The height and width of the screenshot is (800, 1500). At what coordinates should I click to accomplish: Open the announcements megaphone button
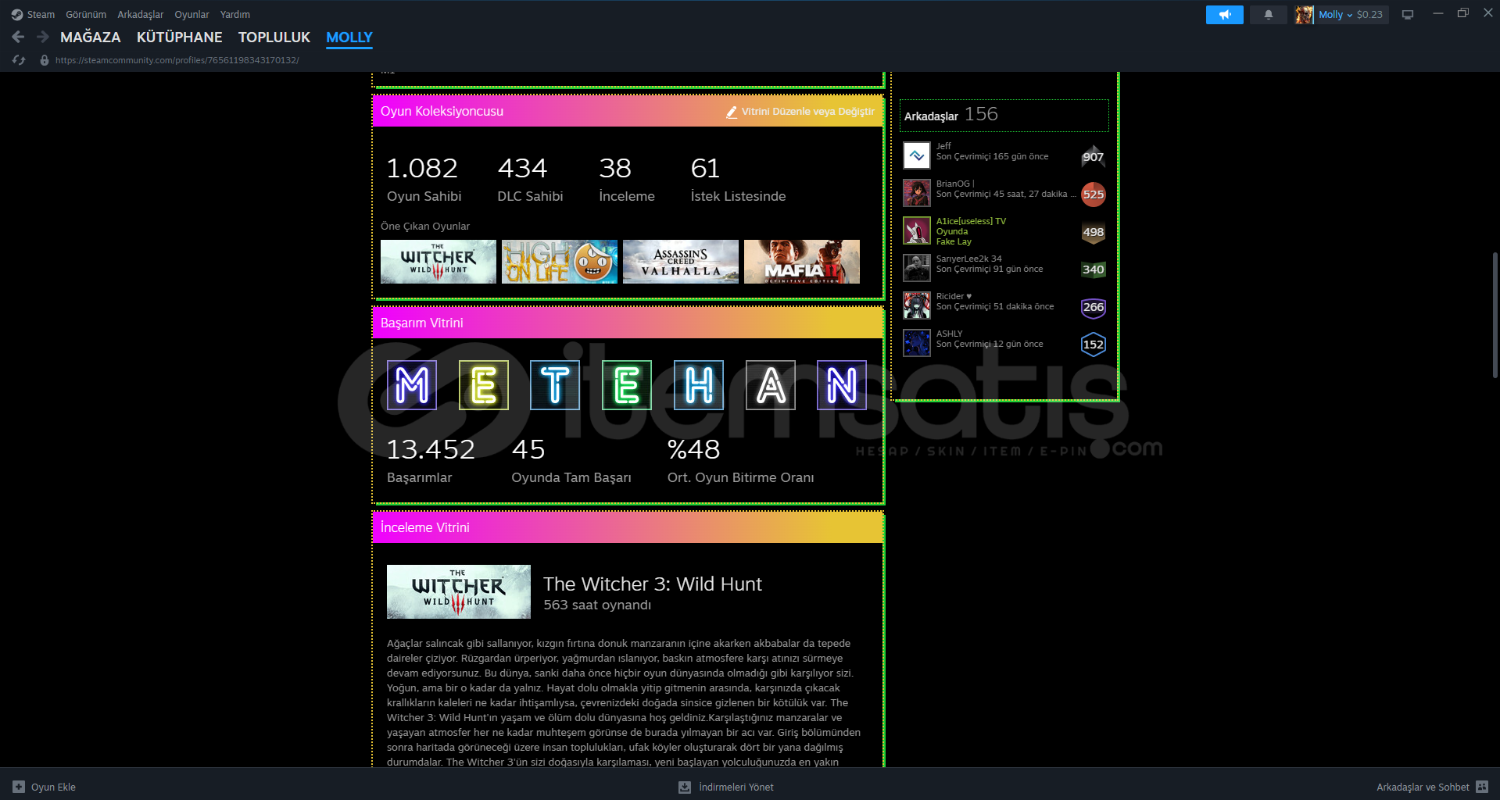(1224, 15)
